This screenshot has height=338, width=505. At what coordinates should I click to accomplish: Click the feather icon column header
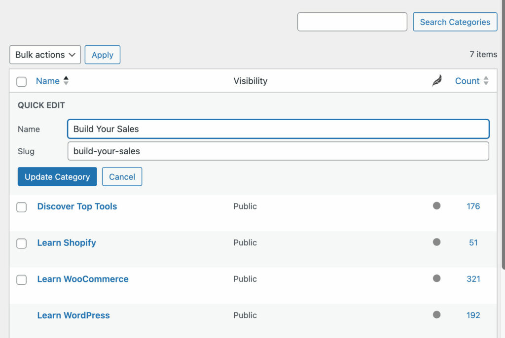click(437, 81)
